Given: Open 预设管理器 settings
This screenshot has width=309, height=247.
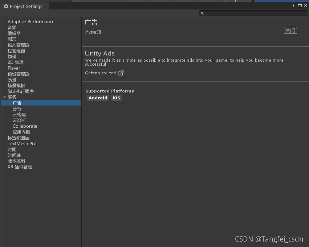Looking at the screenshot, I should (x=18, y=74).
